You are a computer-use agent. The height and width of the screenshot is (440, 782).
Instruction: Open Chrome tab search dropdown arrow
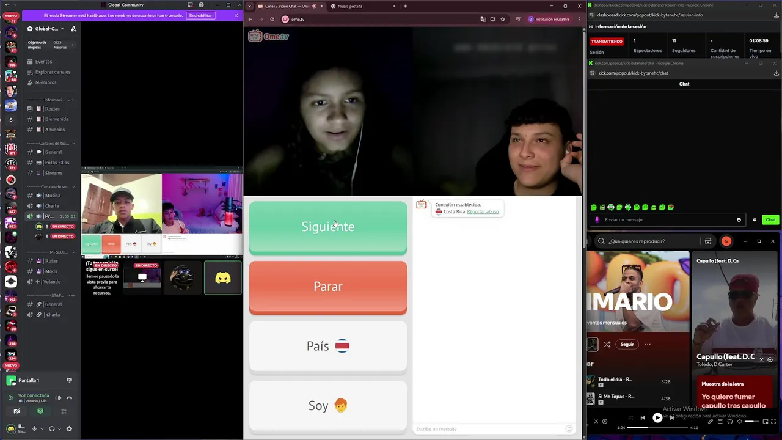(x=249, y=6)
